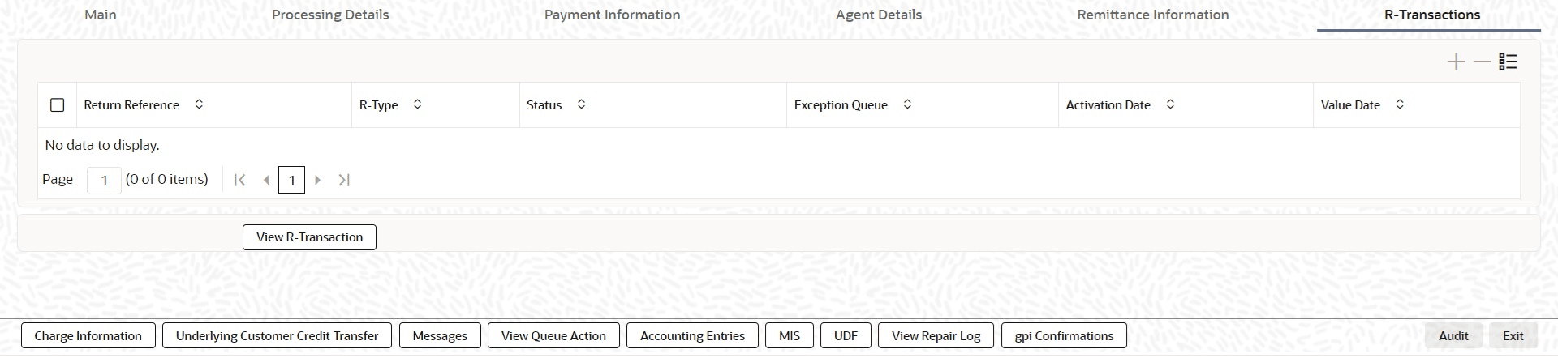Click the Page number input field
1558x358 pixels.
point(104,180)
